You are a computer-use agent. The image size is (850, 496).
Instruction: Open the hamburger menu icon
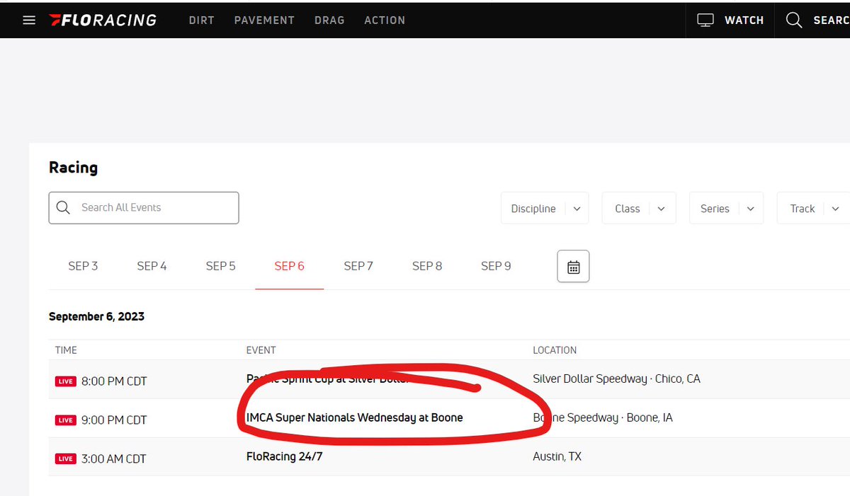coord(29,20)
